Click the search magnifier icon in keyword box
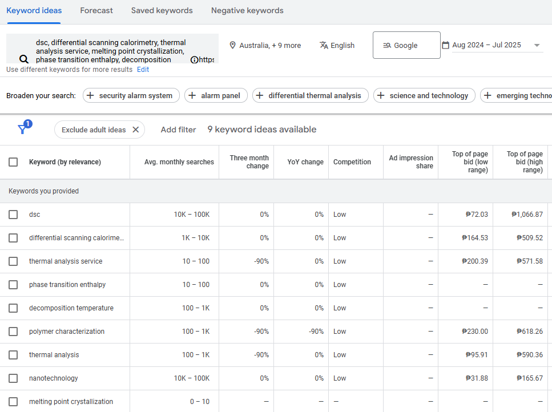This screenshot has width=552, height=412. coord(23,59)
